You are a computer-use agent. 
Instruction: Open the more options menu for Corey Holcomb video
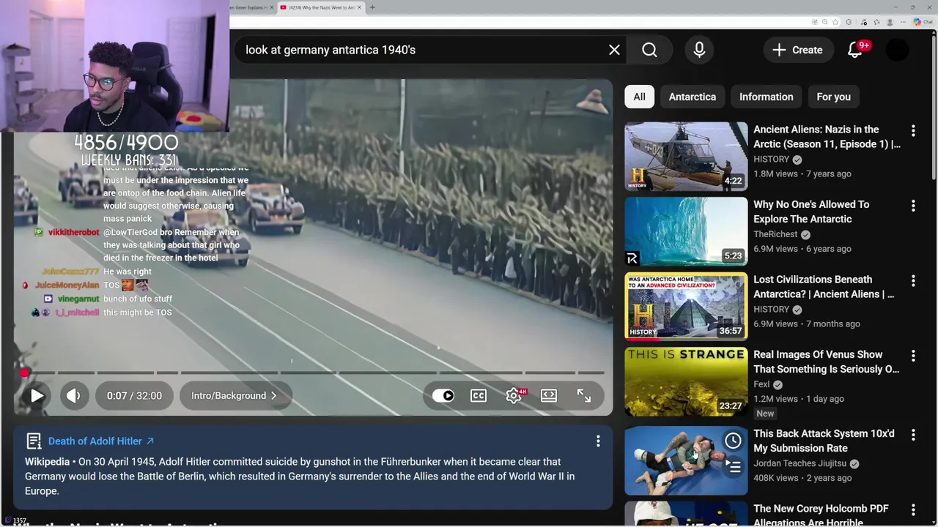pyautogui.click(x=913, y=510)
